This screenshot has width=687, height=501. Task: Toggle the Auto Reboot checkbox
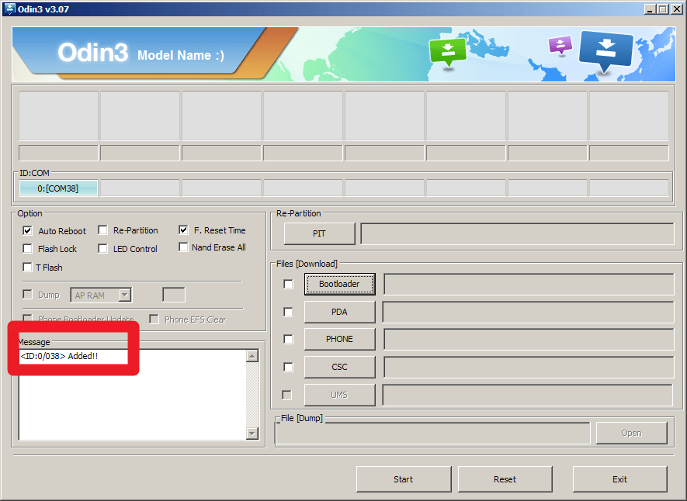(x=27, y=230)
